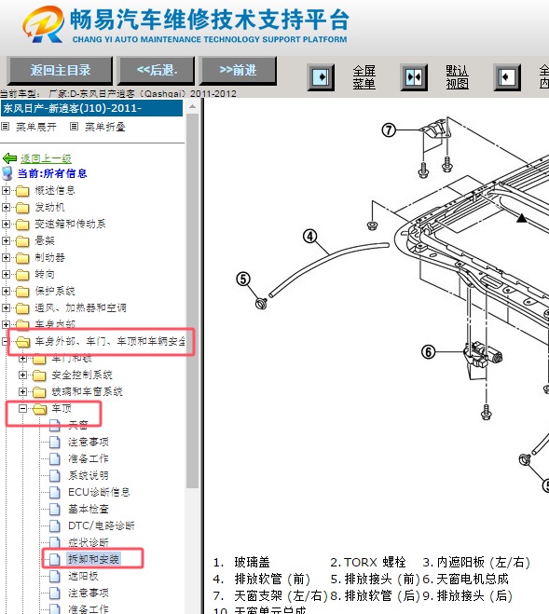Viewport: 549px width, 614px height.
Task: Click the default view icon beside 默认视图
Action: click(414, 77)
